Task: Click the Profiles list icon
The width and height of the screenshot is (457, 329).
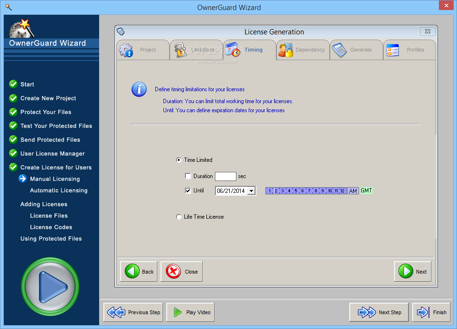Action: (x=393, y=50)
